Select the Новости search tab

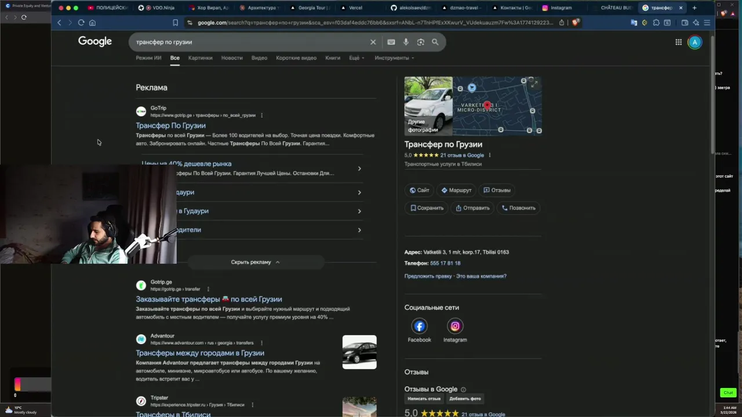click(232, 58)
